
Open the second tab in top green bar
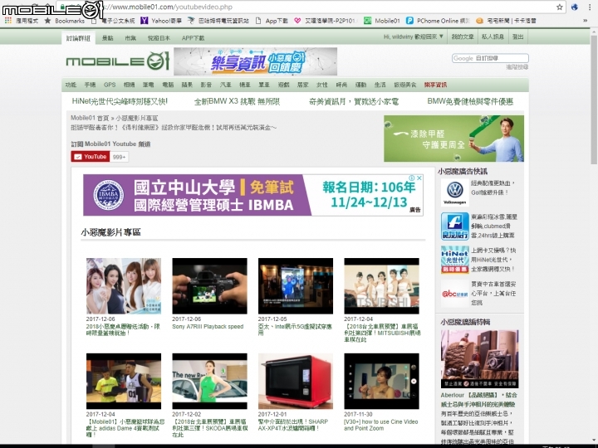click(107, 38)
